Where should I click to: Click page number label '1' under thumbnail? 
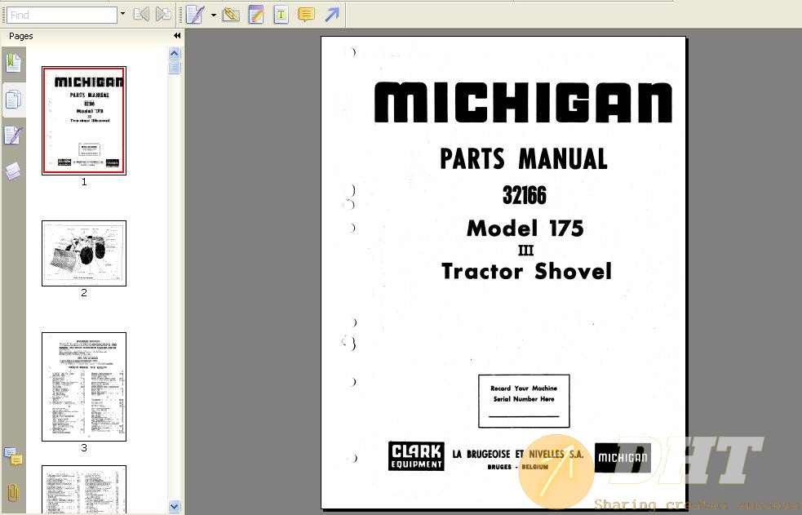click(84, 181)
